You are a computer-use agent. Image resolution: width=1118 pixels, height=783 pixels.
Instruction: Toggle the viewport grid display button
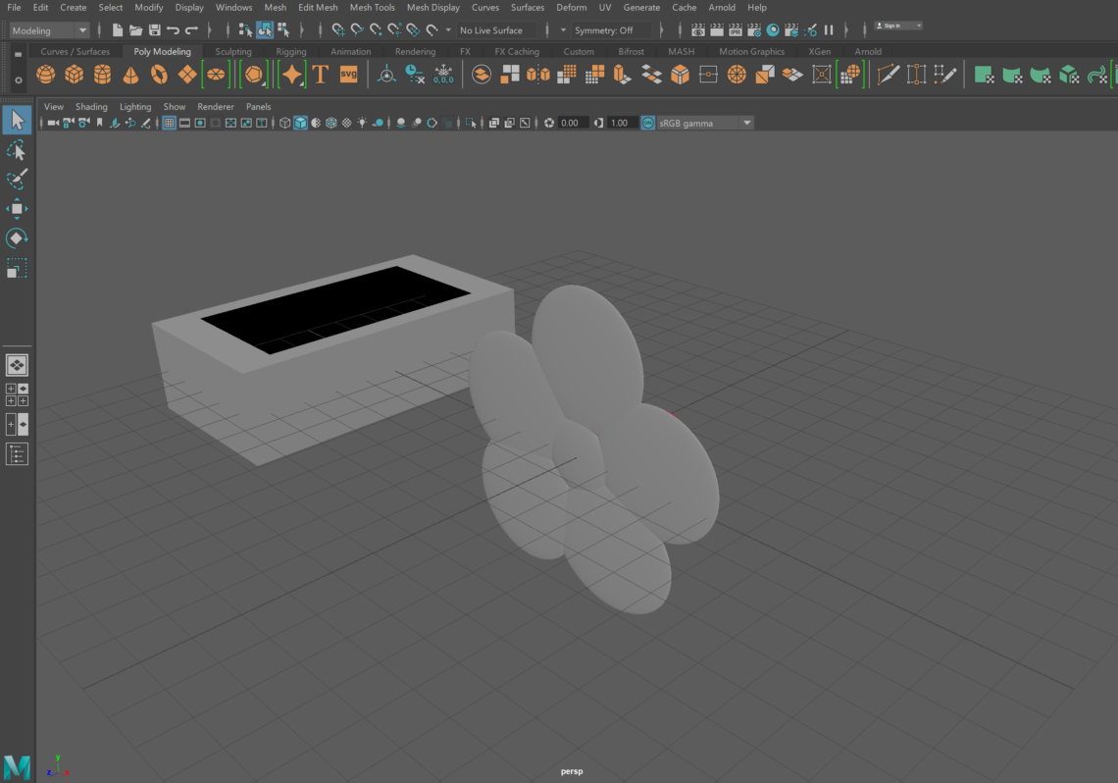pyautogui.click(x=169, y=123)
